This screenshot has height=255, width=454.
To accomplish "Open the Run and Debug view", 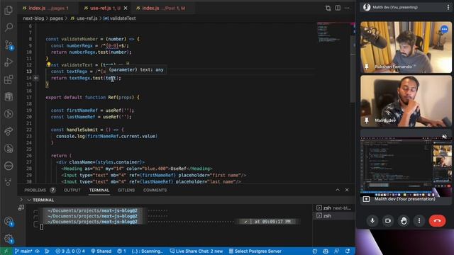I will tap(9, 62).
